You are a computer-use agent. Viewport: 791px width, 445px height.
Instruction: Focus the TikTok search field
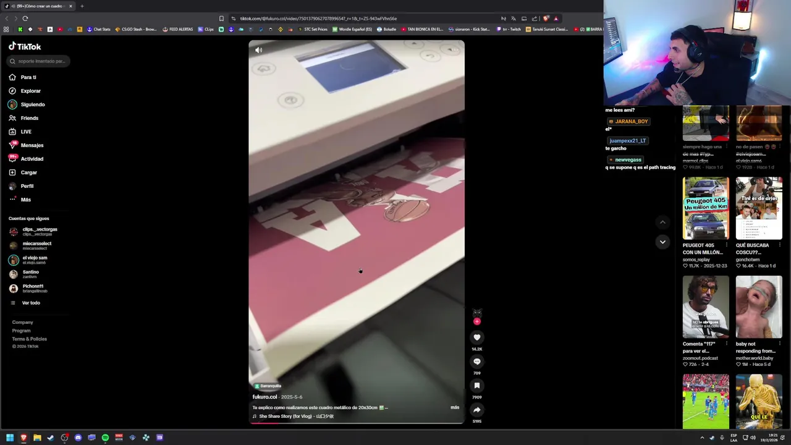click(x=39, y=61)
